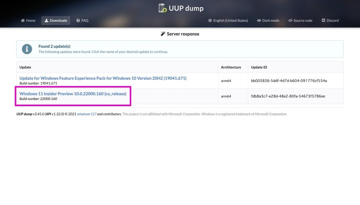Select Update ID fdb8a3c7-e28d-48e2-80fa-54673f5786ee
The height and width of the screenshot is (205, 360).
point(288,96)
